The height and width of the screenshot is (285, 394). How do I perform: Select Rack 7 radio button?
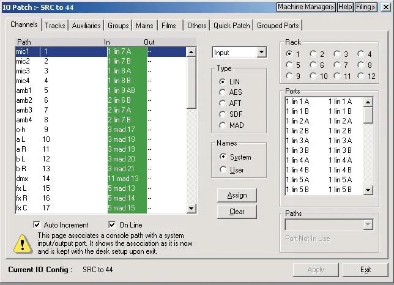pos(337,65)
